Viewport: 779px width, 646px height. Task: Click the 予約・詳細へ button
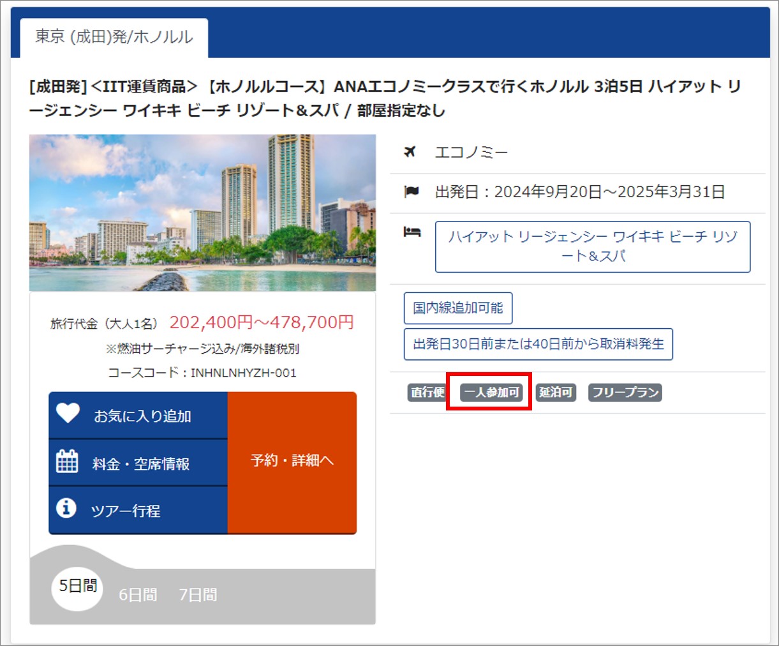pyautogui.click(x=292, y=462)
